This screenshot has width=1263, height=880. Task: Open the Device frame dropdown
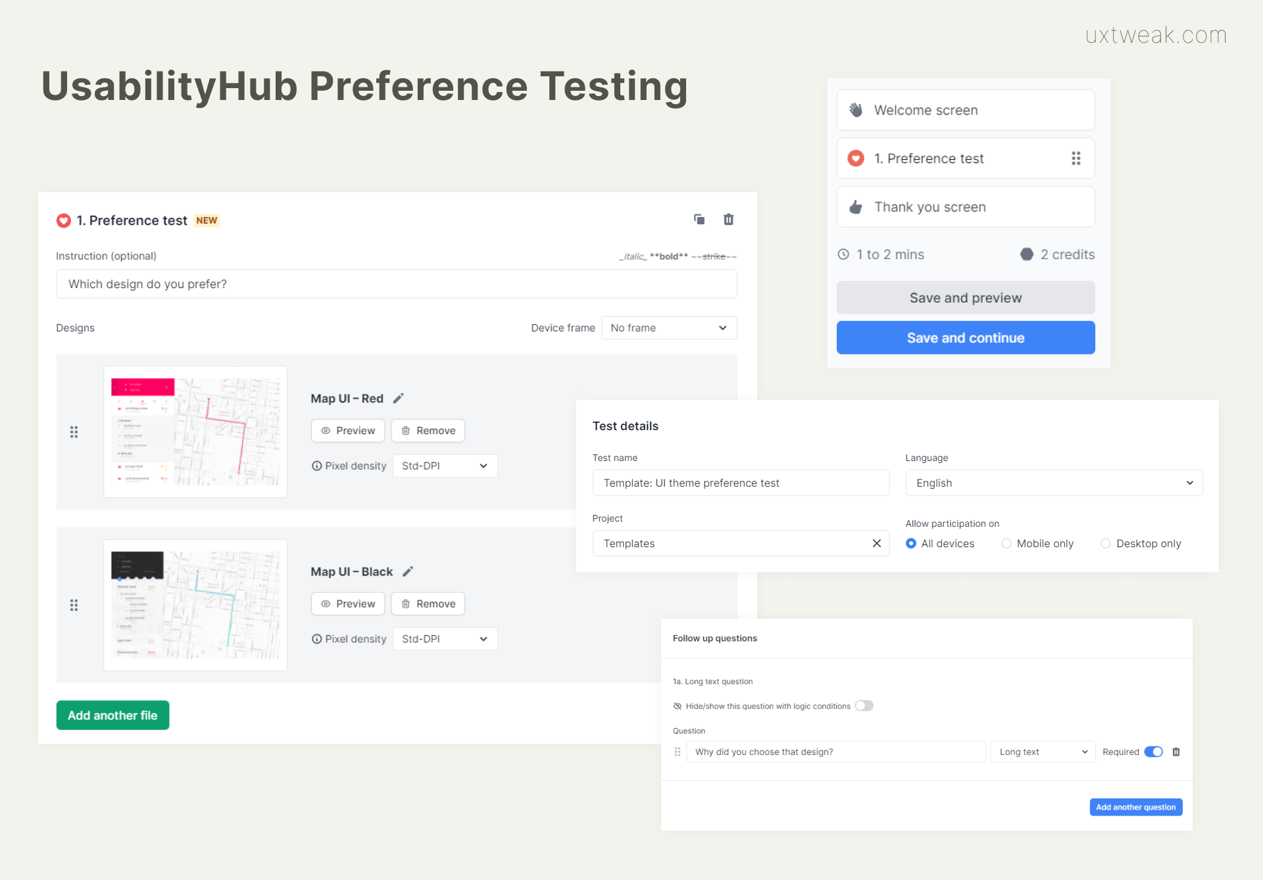click(669, 328)
